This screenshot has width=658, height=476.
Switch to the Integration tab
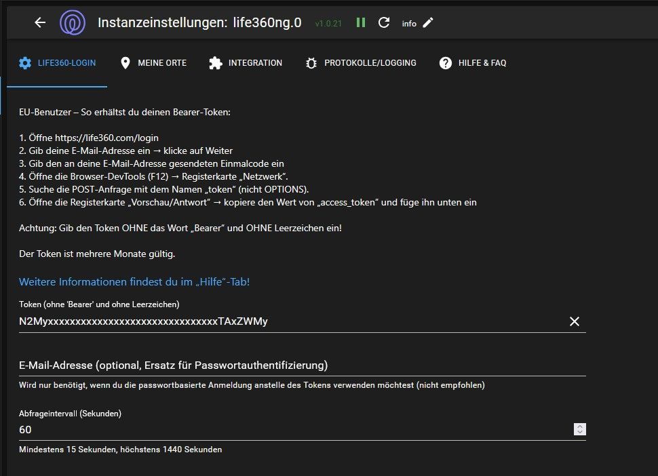[x=255, y=63]
